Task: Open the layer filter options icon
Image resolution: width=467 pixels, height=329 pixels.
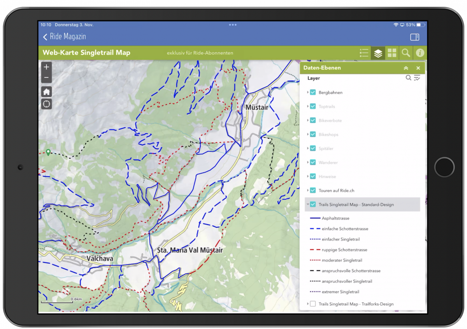Action: click(417, 78)
